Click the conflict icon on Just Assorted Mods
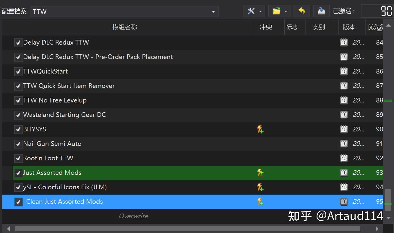Image resolution: width=394 pixels, height=233 pixels. pos(260,172)
